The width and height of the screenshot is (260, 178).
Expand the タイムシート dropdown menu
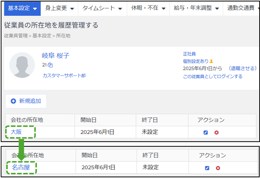point(102,8)
